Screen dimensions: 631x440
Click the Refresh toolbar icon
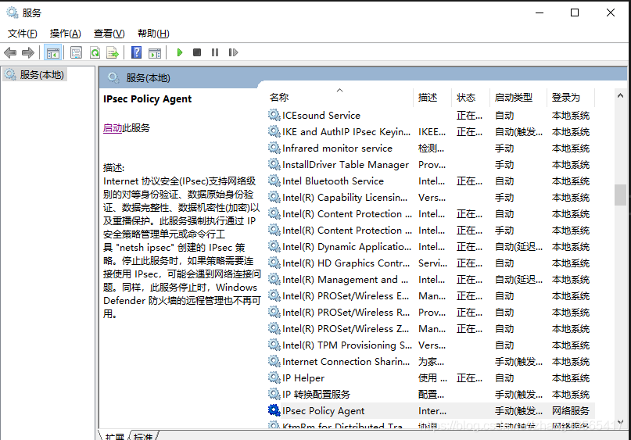(x=95, y=52)
